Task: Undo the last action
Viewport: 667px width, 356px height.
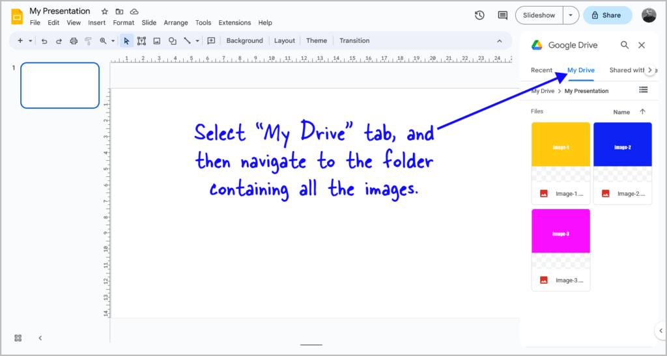Action: pyautogui.click(x=44, y=41)
